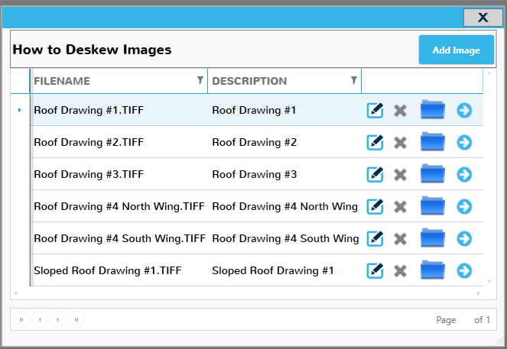Click delete X for Roof Drawing #4 North Wing
The height and width of the screenshot is (349, 507).
pos(399,207)
